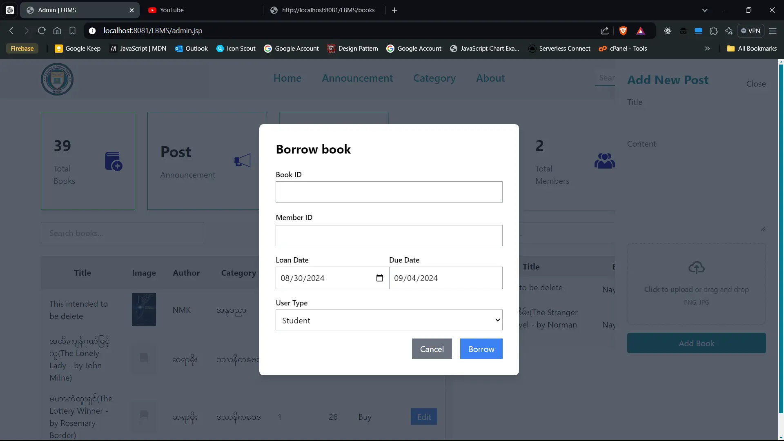The height and width of the screenshot is (441, 784).
Task: Click the Book ID input field
Action: tap(389, 192)
